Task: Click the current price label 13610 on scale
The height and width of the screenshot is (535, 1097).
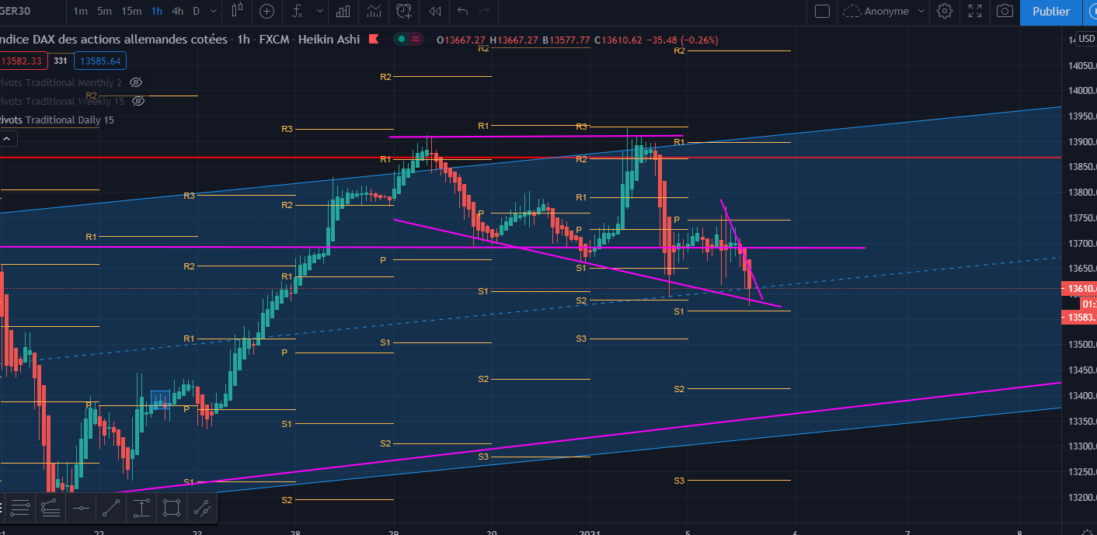Action: pos(1078,289)
